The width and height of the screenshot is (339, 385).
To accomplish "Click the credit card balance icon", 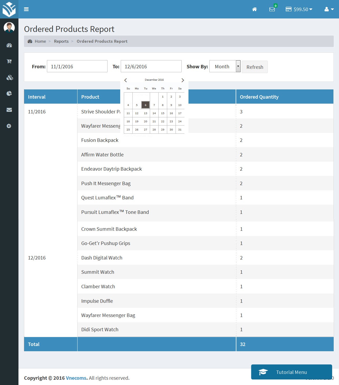I will [288, 9].
